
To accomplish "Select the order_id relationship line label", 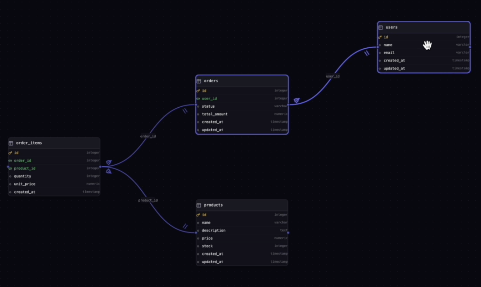I will click(148, 137).
